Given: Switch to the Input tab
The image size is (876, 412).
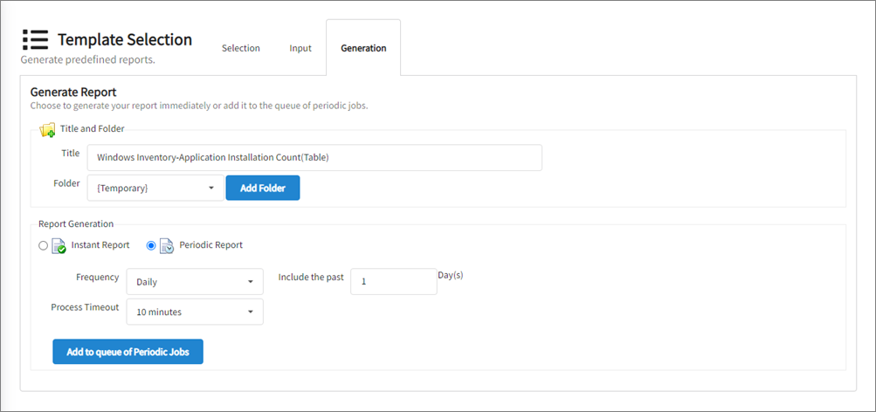Looking at the screenshot, I should click(300, 48).
